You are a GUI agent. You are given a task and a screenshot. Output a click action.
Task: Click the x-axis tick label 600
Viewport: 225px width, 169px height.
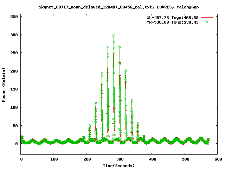coord(218,159)
